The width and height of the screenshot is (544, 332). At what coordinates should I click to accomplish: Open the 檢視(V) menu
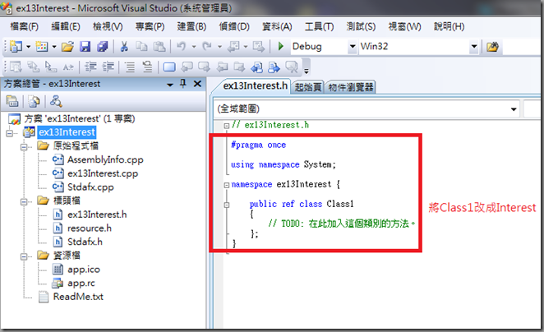click(108, 26)
